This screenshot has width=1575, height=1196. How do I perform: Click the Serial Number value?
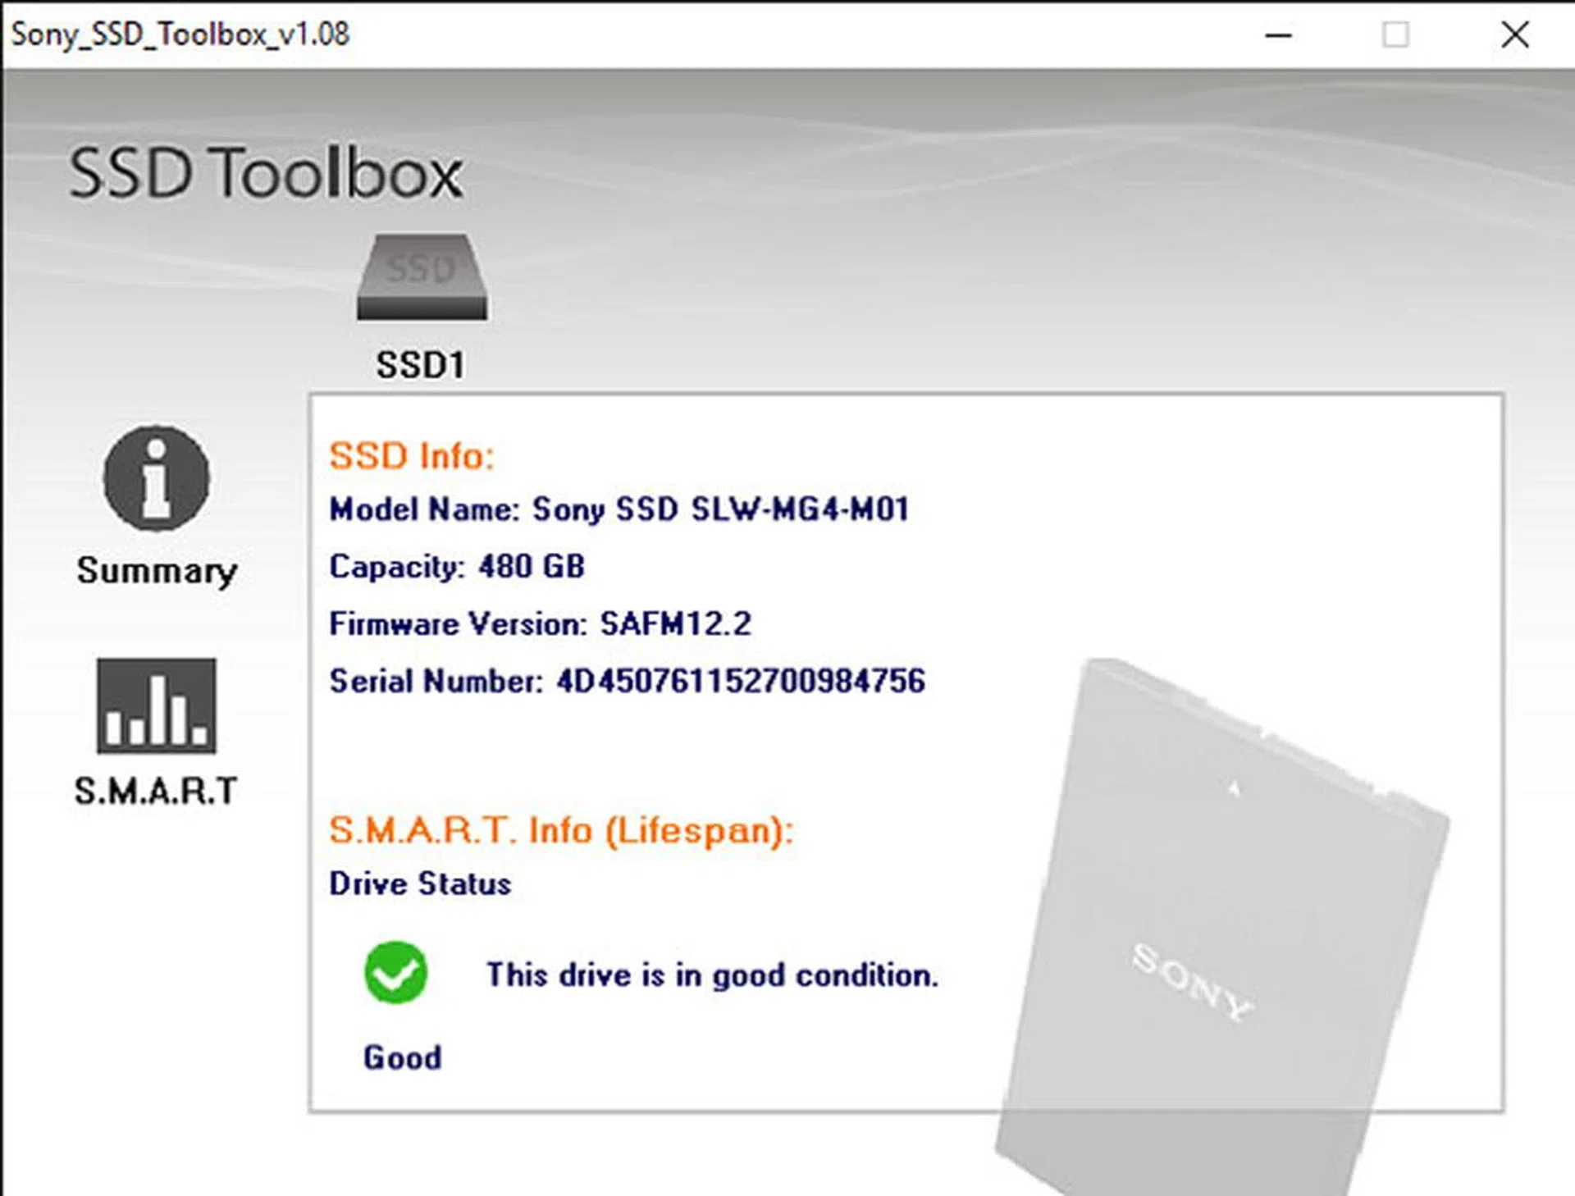[740, 682]
